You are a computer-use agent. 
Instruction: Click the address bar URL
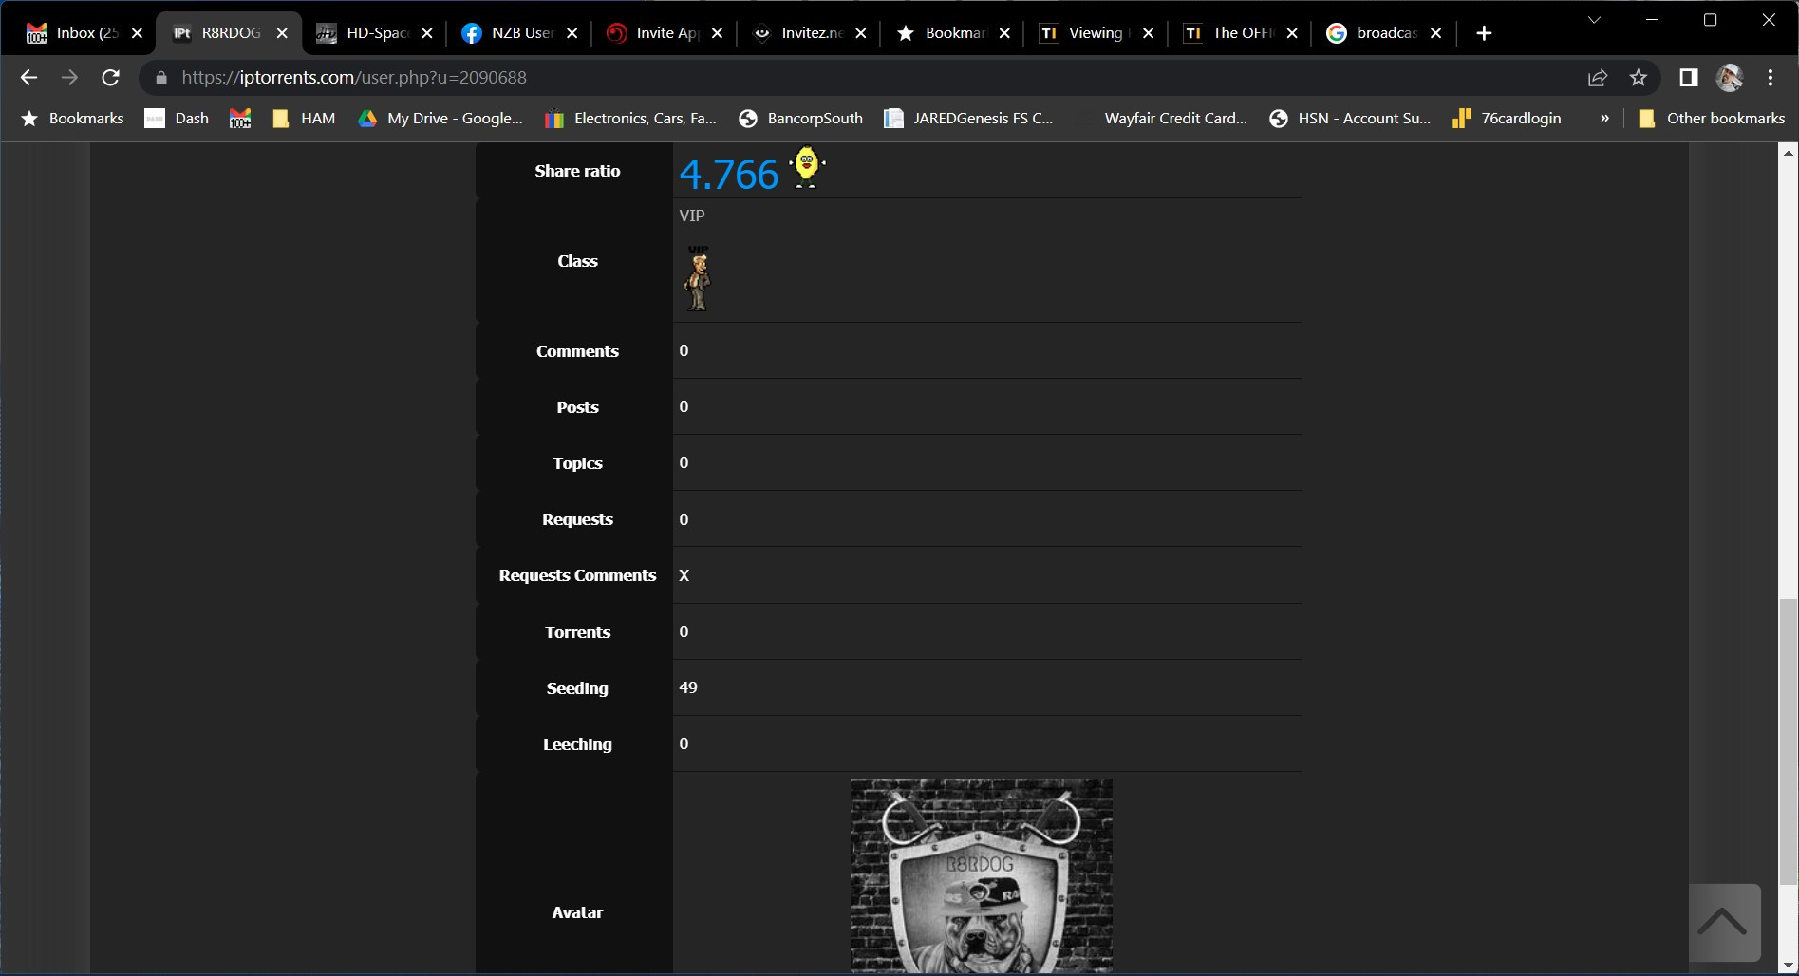(354, 78)
